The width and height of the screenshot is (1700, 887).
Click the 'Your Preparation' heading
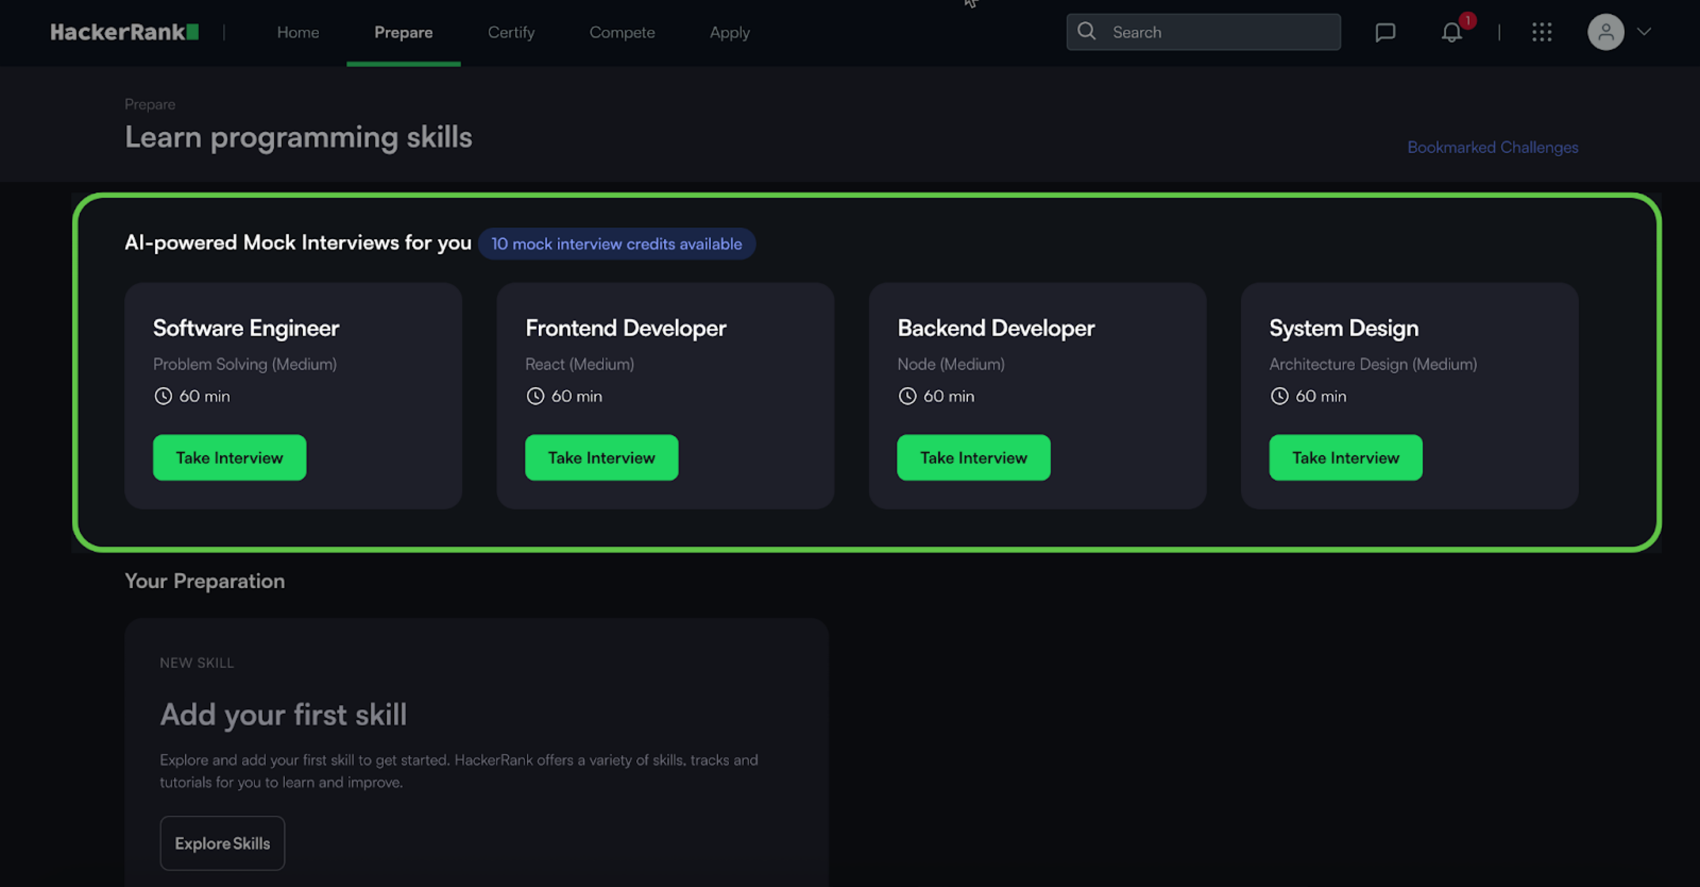pos(205,581)
